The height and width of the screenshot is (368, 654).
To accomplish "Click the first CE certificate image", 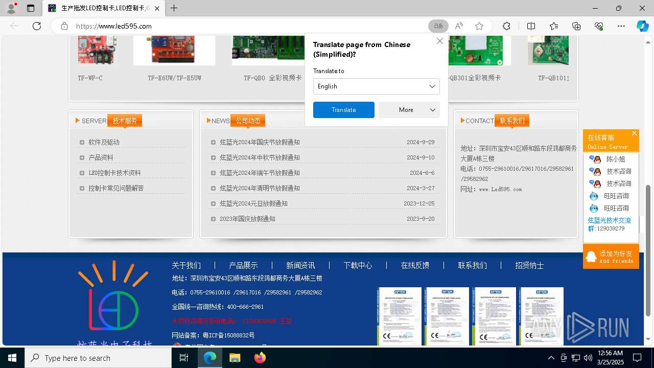I will click(400, 316).
